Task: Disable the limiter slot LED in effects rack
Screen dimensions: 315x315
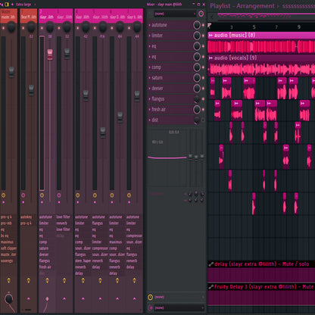Action: (x=203, y=36)
